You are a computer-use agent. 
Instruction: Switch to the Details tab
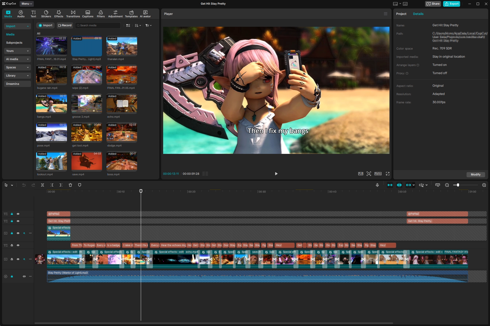click(418, 14)
